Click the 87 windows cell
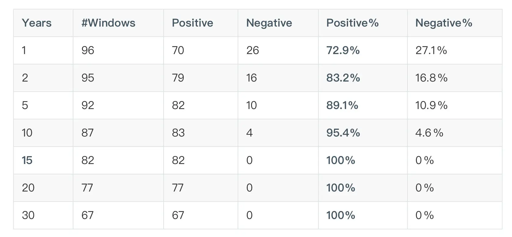Viewport: 512px width, 237px height. (87, 133)
